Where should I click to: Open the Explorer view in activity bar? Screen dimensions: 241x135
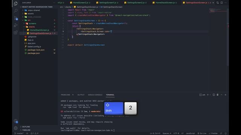(15, 3)
